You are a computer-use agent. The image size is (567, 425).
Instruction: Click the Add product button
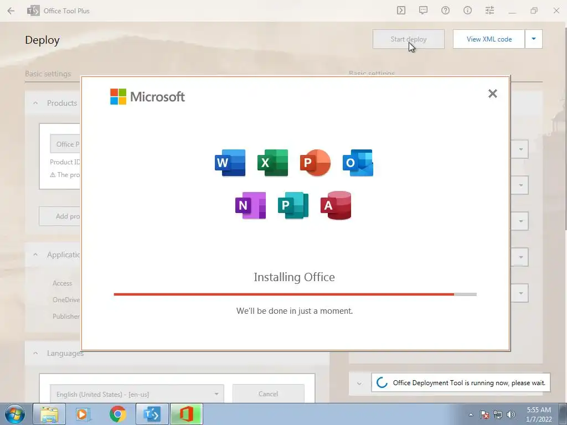pos(60,216)
